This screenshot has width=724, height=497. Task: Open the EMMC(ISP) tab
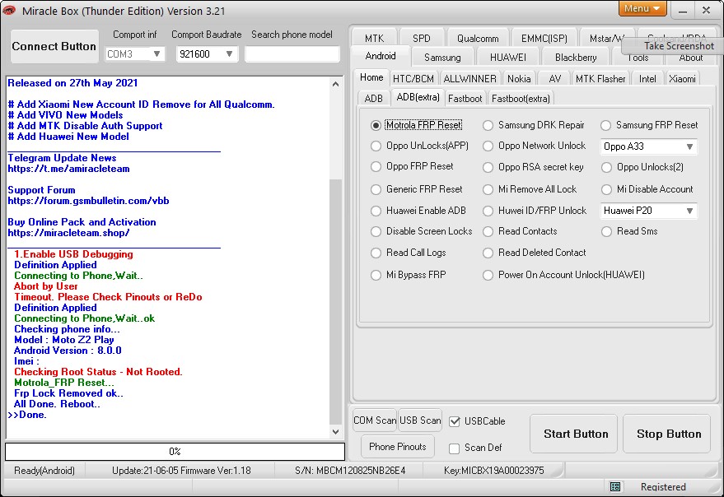[544, 38]
